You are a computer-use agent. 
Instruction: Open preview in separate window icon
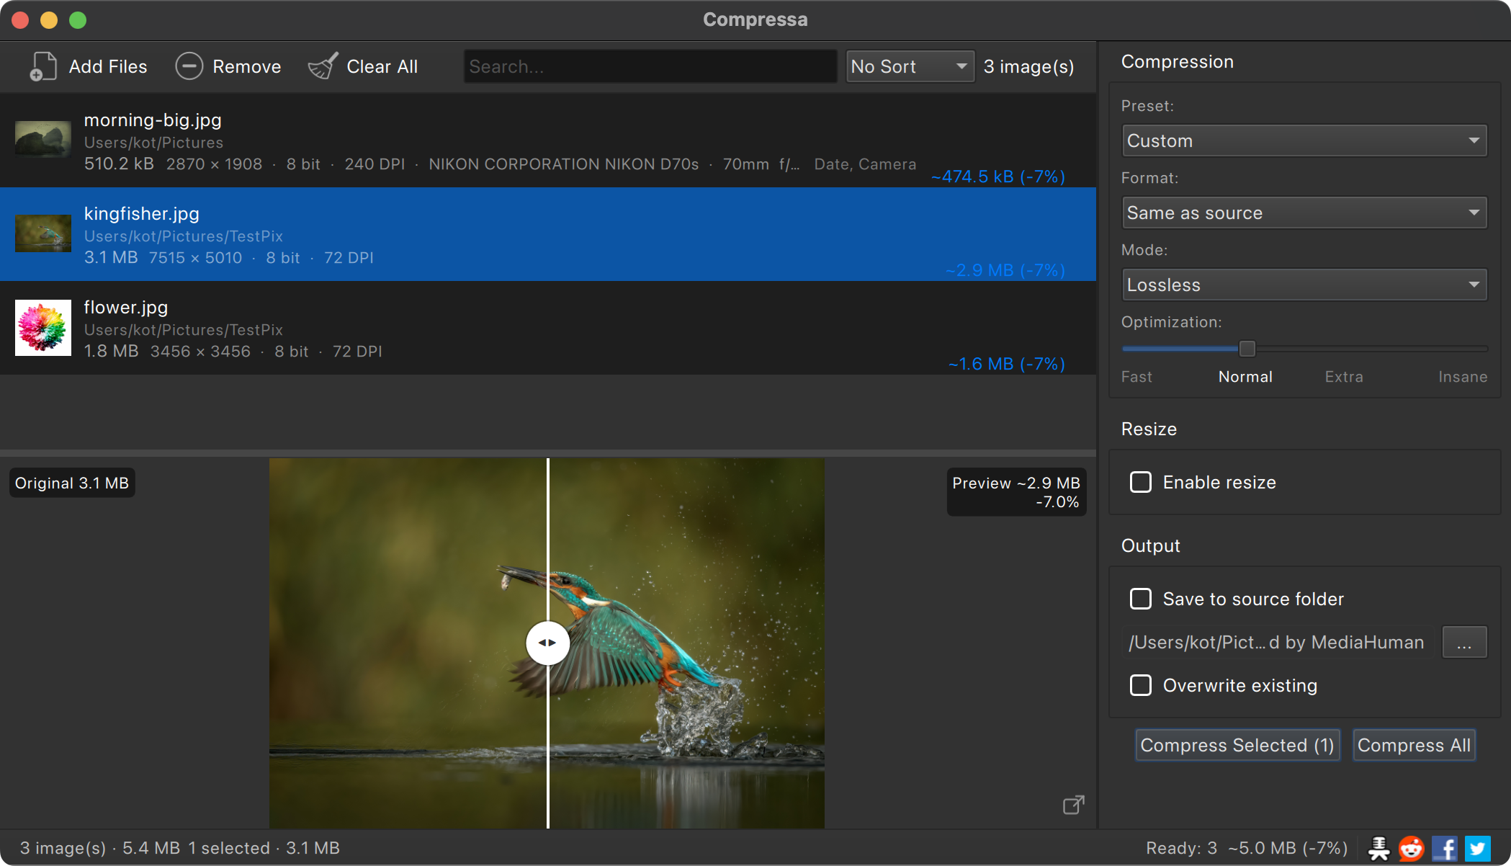[1073, 805]
